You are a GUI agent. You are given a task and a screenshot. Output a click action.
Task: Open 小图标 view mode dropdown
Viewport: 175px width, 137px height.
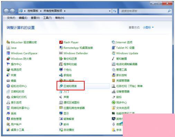click(148, 27)
